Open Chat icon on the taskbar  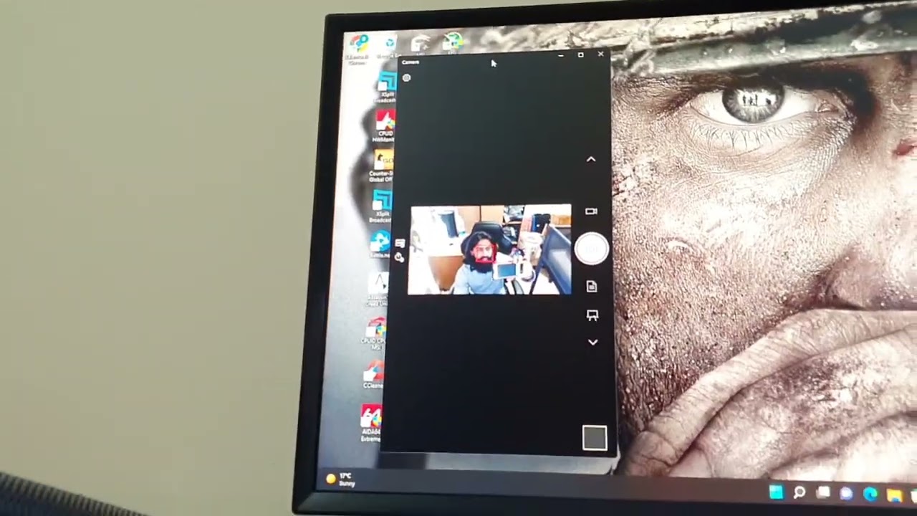click(x=846, y=493)
